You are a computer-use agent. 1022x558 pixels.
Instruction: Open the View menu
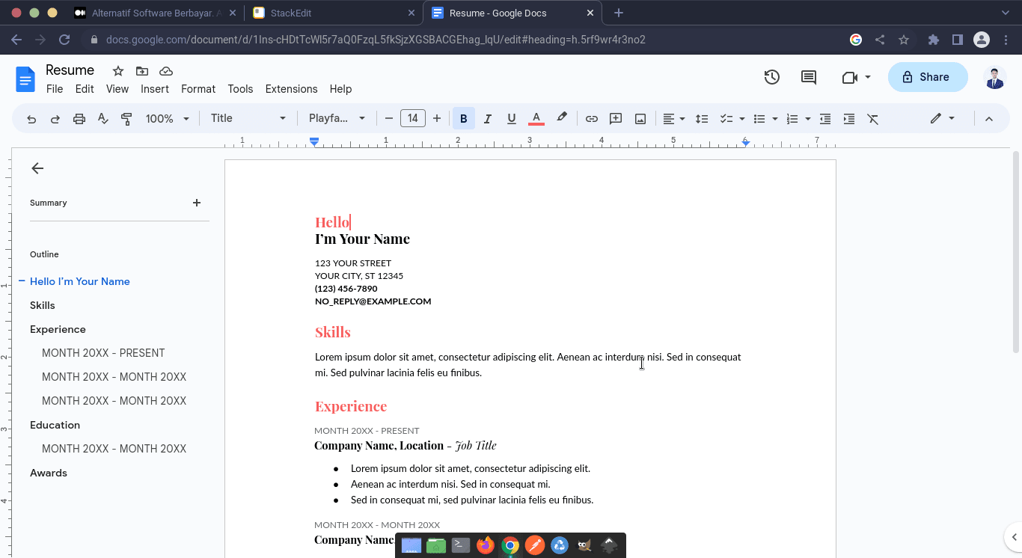[x=117, y=89]
